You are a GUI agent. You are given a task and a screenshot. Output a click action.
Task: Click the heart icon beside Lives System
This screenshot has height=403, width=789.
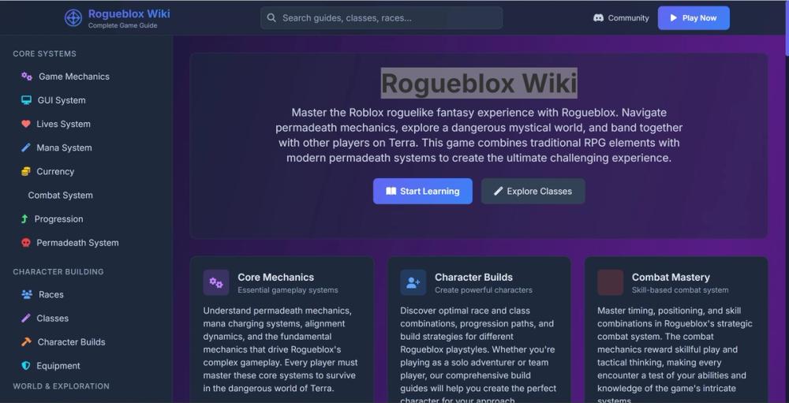(x=26, y=124)
